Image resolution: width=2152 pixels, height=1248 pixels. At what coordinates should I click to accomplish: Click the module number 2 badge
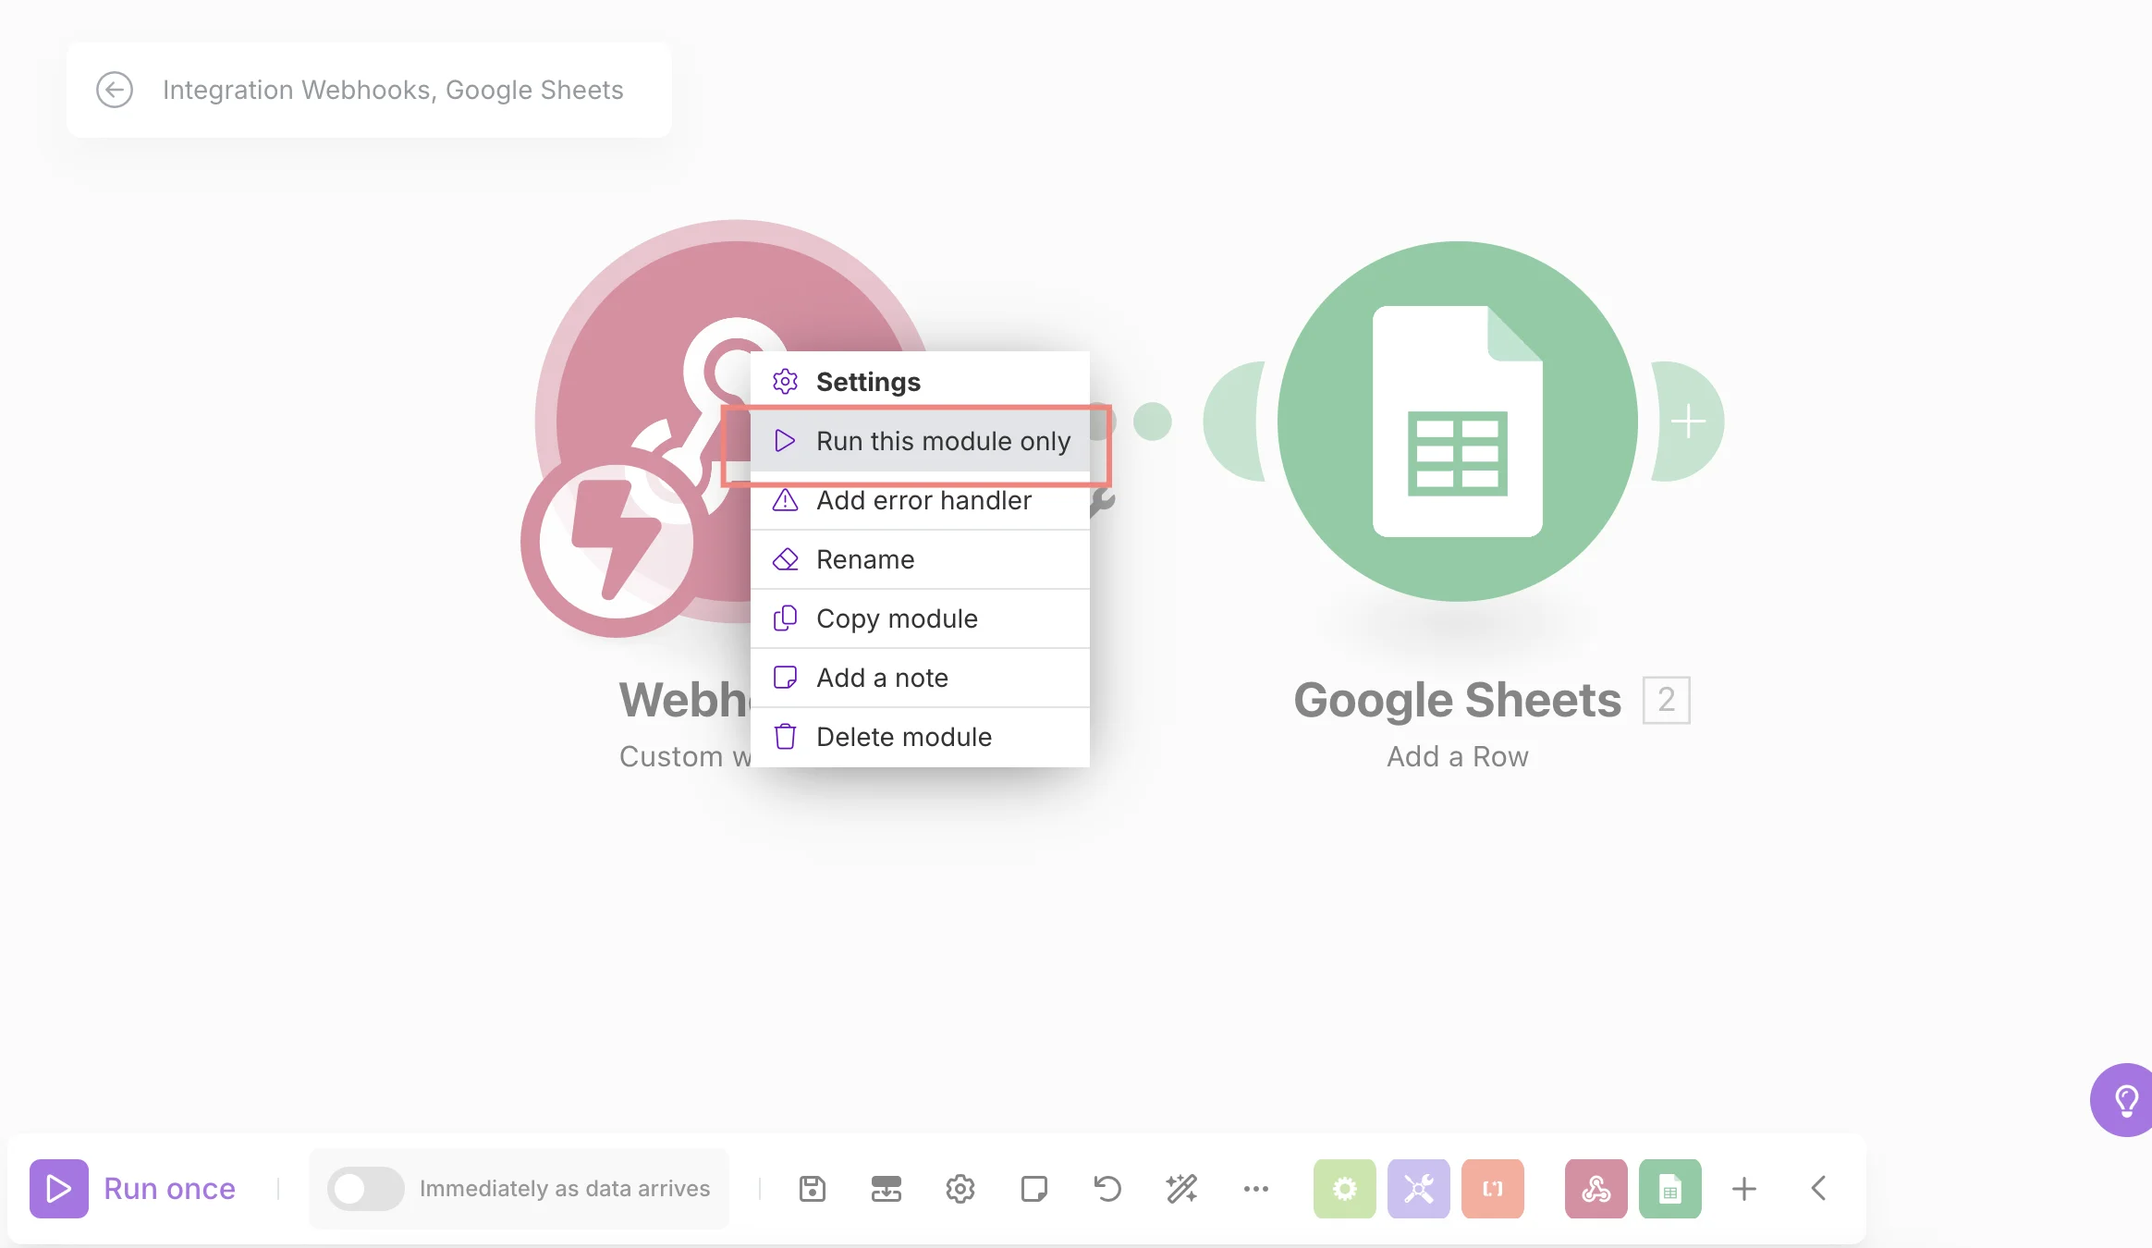coord(1666,700)
